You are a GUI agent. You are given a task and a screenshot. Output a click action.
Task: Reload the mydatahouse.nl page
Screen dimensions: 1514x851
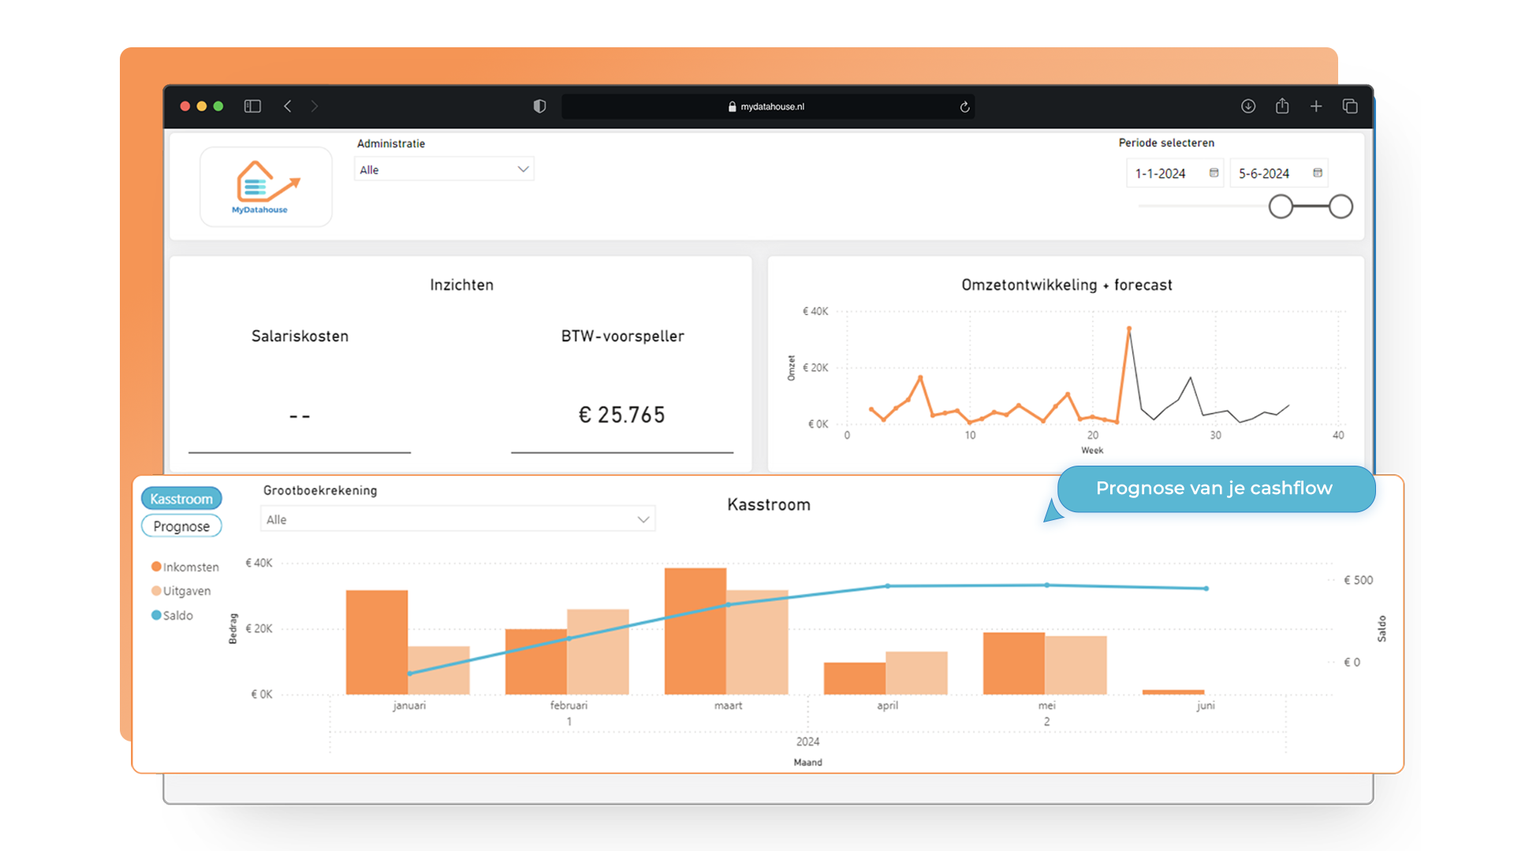click(x=964, y=107)
